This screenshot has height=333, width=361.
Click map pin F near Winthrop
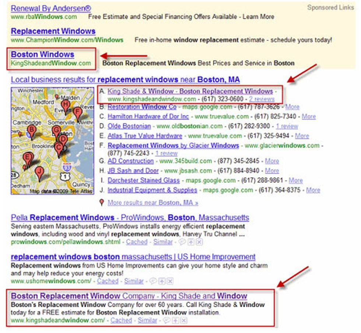pyautogui.click(x=77, y=113)
